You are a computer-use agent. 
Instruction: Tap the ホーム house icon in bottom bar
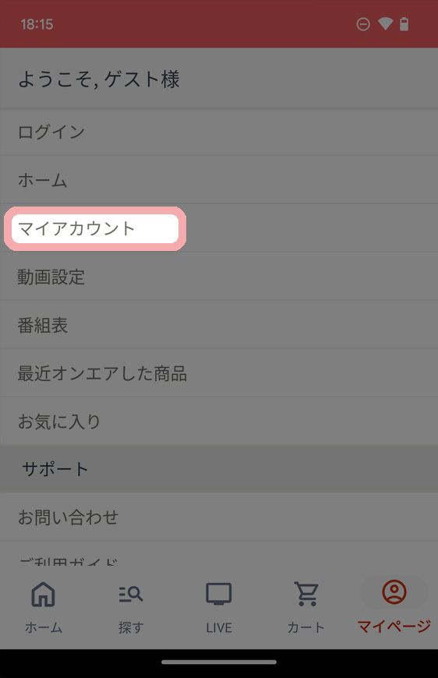click(x=43, y=594)
